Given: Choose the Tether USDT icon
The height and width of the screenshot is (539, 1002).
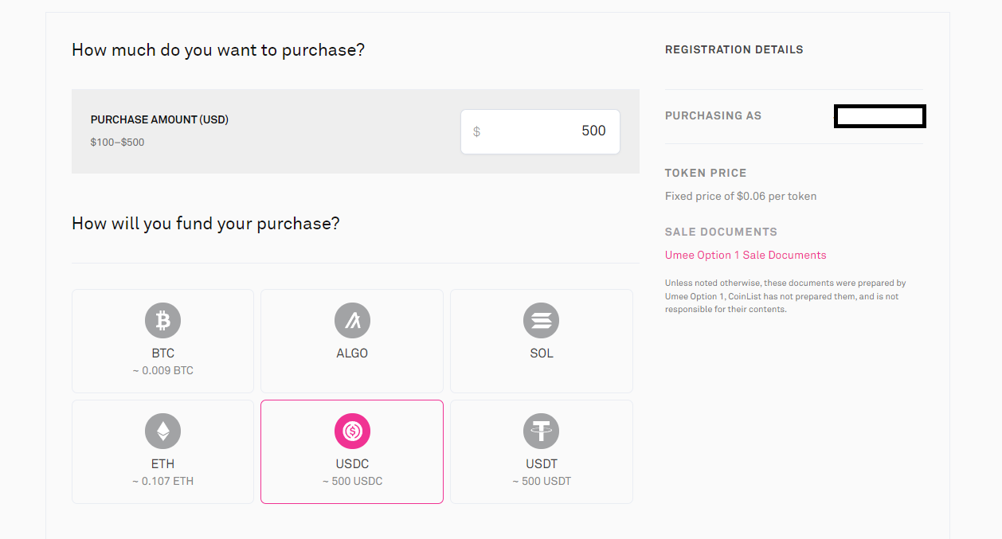Looking at the screenshot, I should 542,432.
